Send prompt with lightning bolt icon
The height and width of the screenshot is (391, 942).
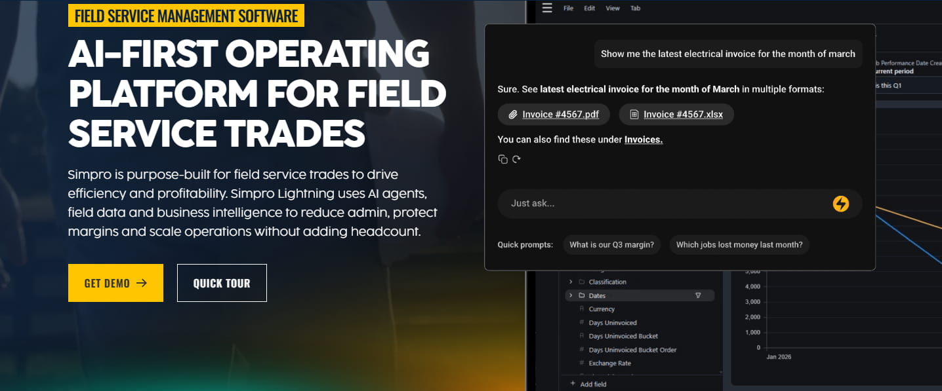(840, 204)
